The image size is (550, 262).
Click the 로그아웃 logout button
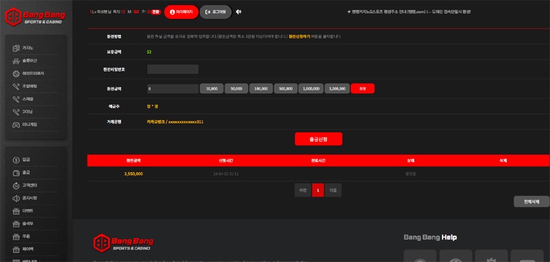pos(216,12)
